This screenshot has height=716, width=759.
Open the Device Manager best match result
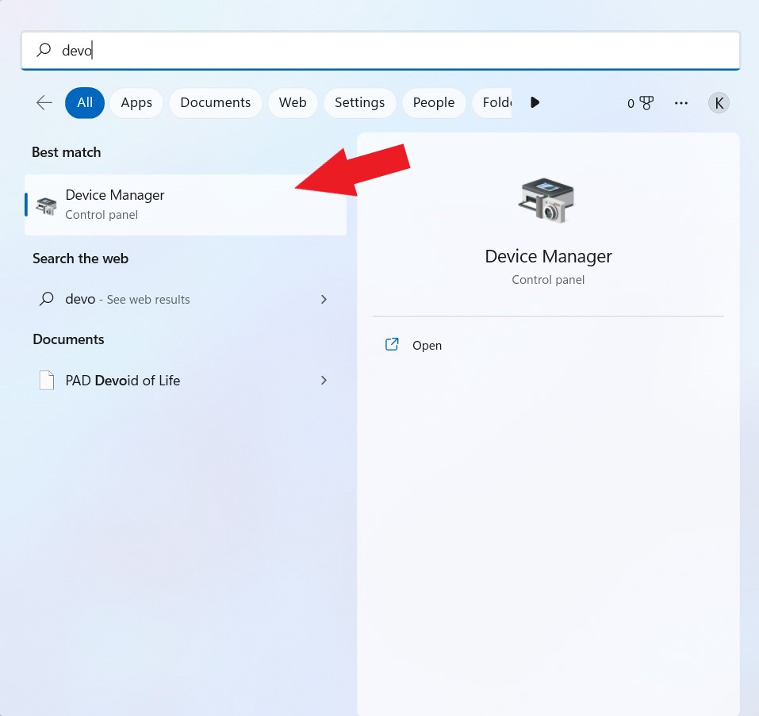[x=186, y=205]
